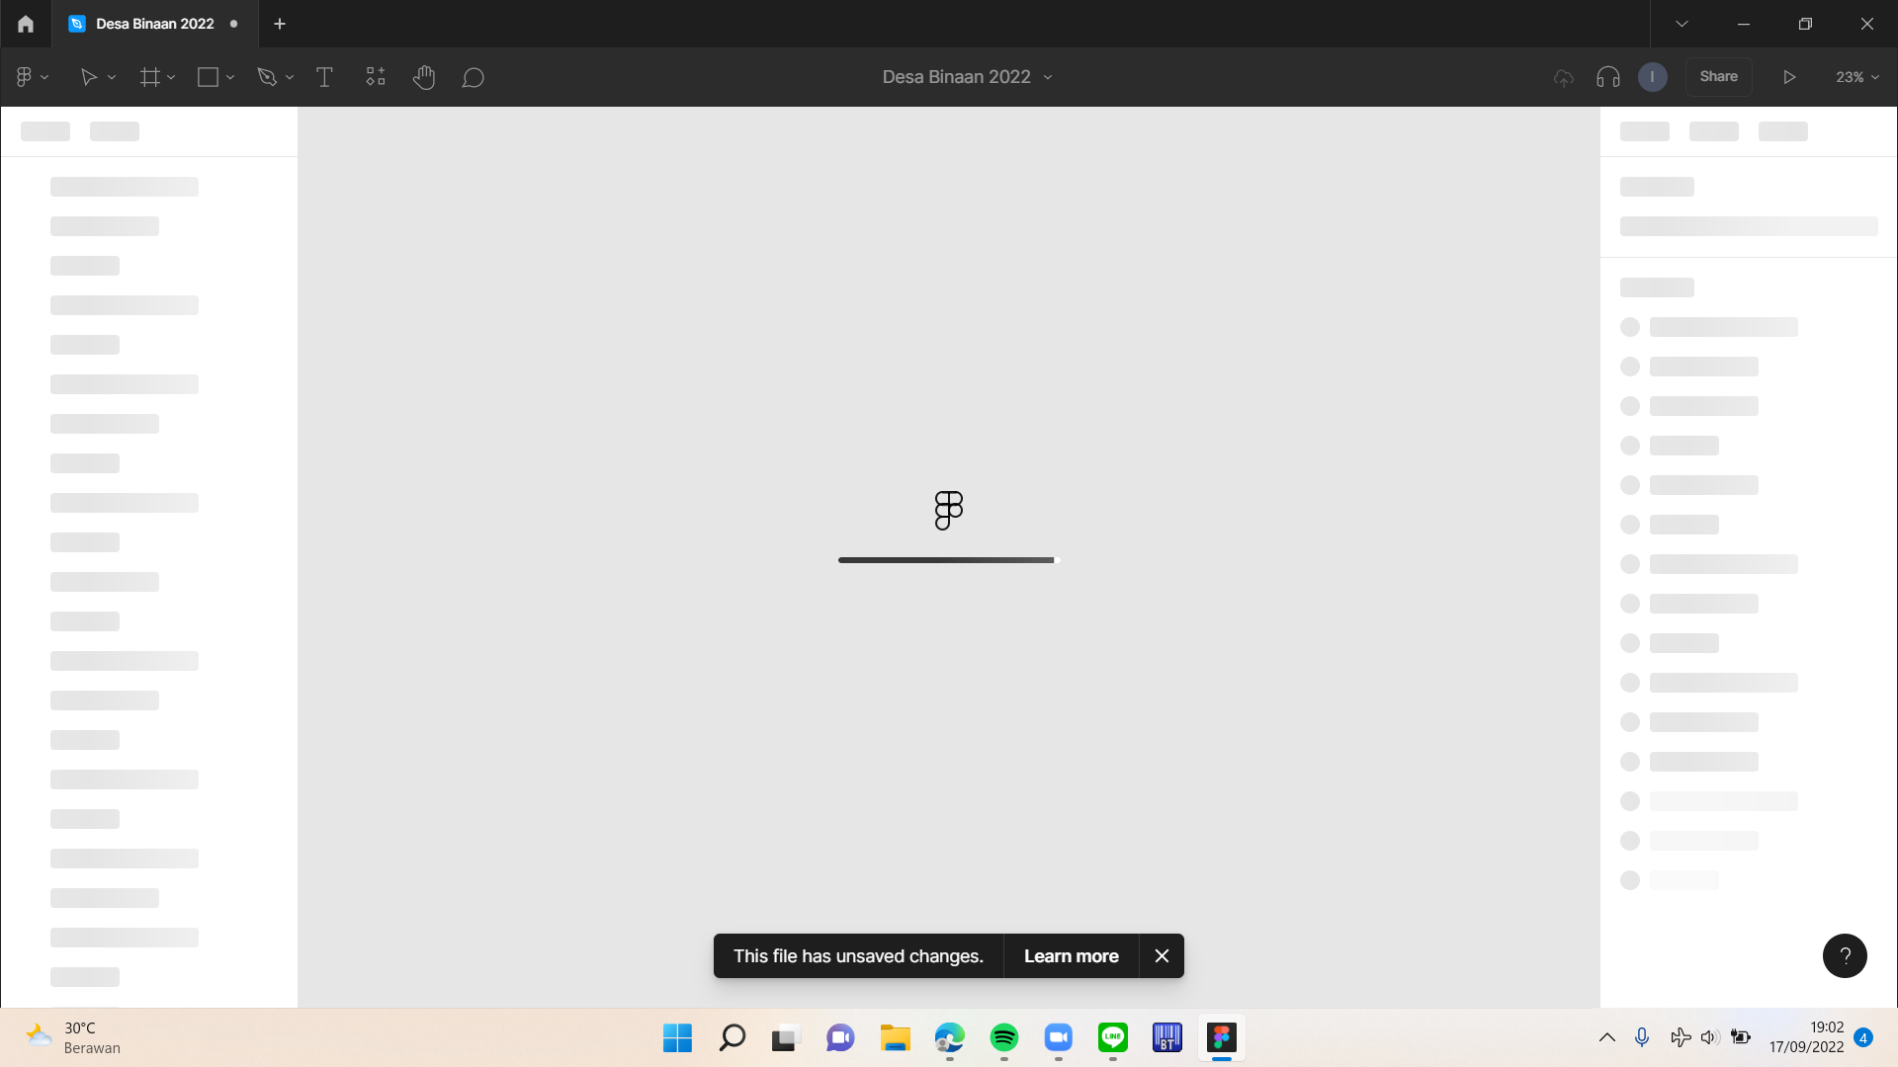The width and height of the screenshot is (1898, 1067).
Task: Select the Rectangle shape tool
Action: (x=208, y=77)
